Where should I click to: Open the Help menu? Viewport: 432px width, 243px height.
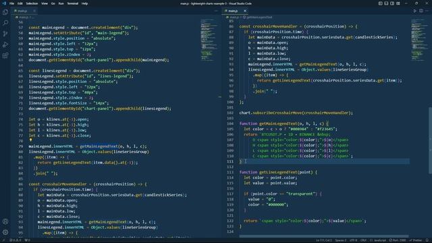click(84, 3)
